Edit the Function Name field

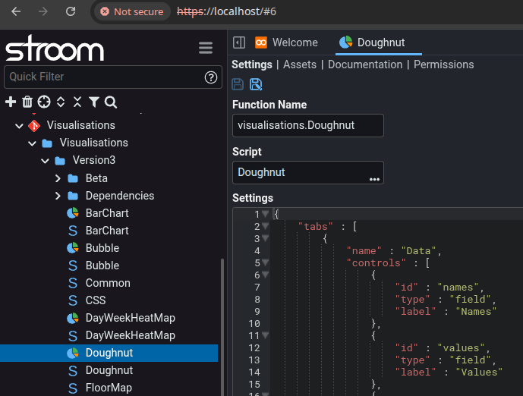307,126
